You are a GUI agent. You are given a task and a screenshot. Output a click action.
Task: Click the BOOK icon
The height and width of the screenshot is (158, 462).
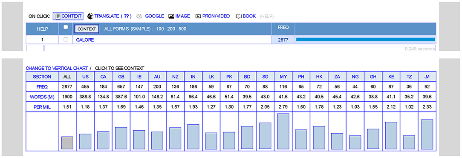click(x=238, y=16)
